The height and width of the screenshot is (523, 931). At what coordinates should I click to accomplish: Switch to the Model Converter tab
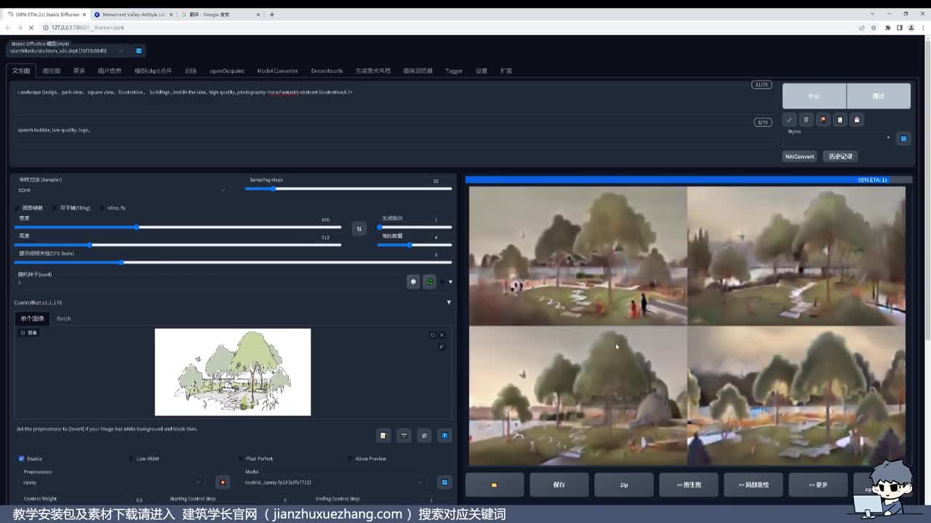pyautogui.click(x=277, y=71)
